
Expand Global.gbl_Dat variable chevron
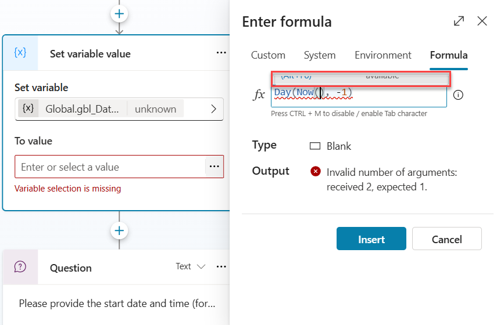(213, 109)
